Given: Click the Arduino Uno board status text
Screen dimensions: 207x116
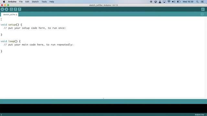Looking at the screenshot, I should coord(199,115).
